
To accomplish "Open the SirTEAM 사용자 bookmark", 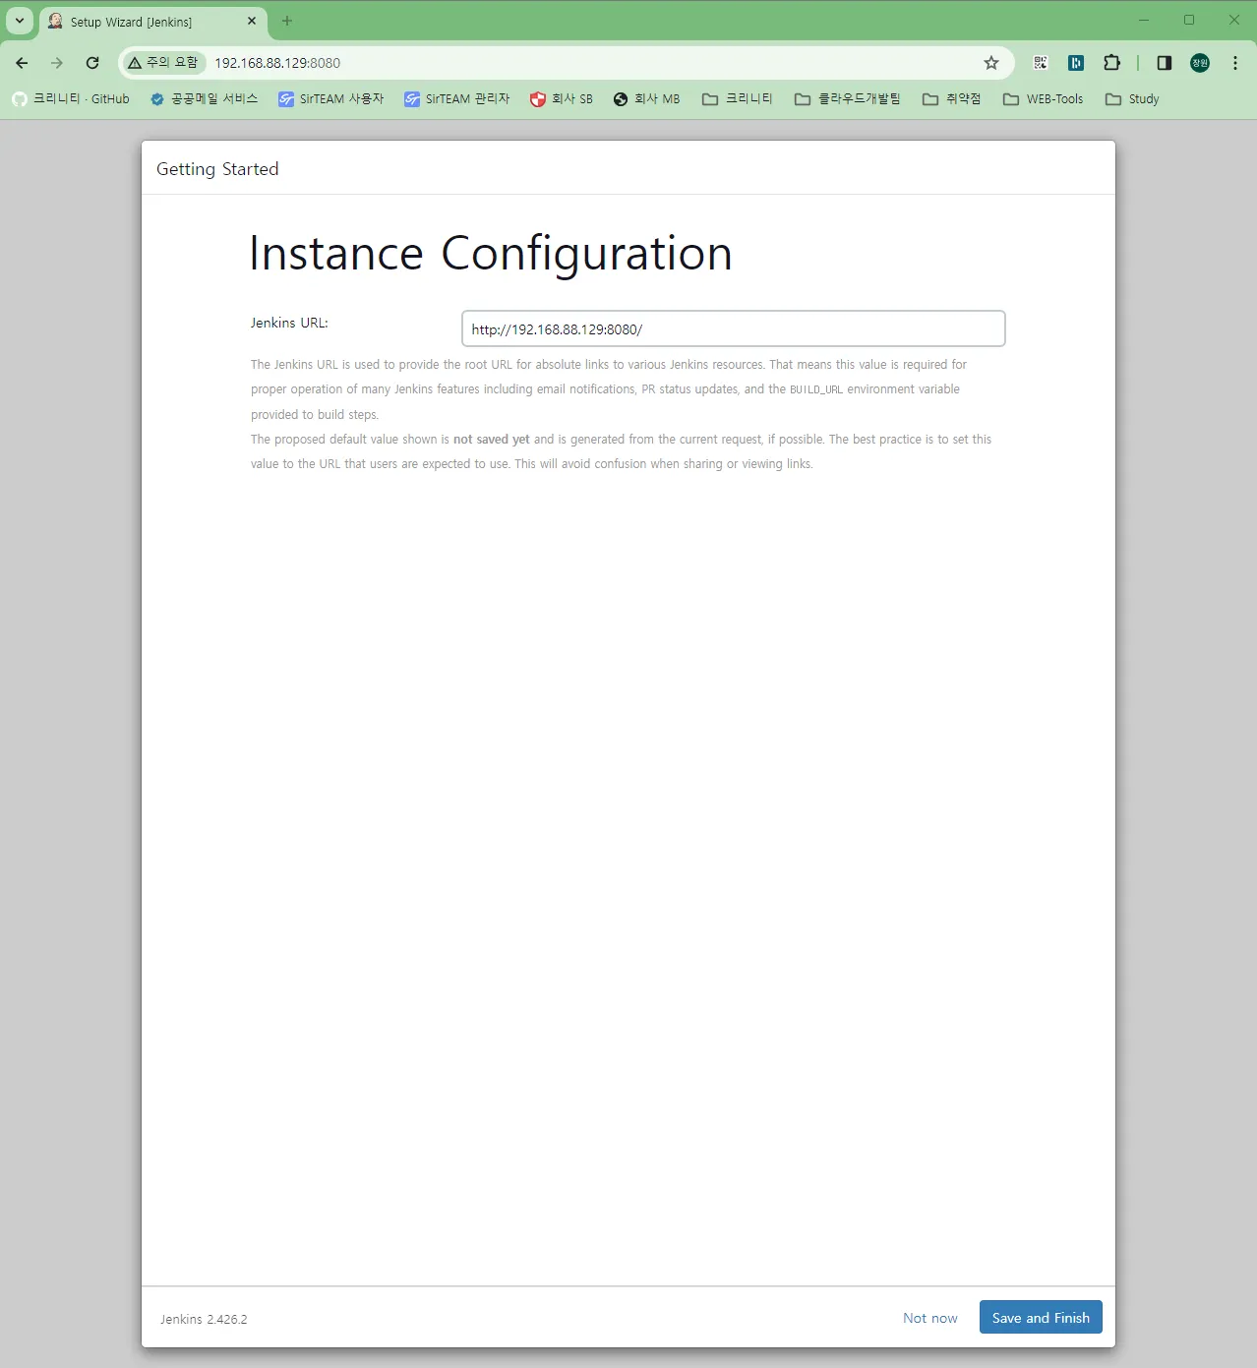I will 331,99.
